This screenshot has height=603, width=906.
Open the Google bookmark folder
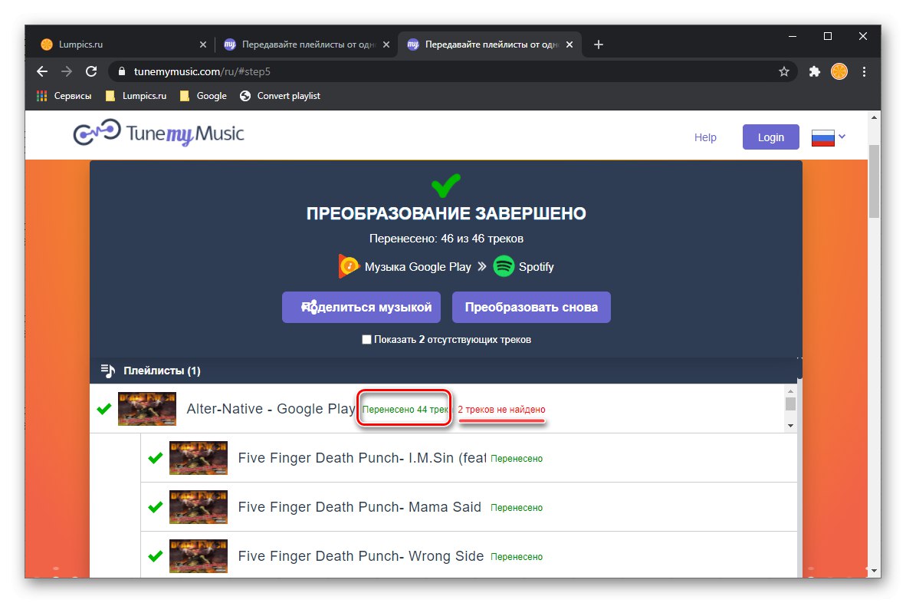click(x=203, y=96)
